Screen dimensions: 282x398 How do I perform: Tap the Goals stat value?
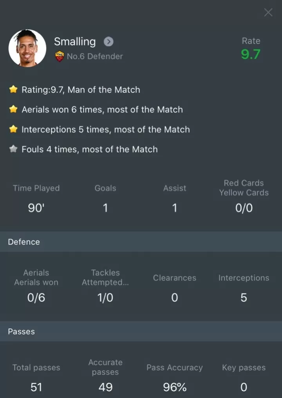click(105, 208)
